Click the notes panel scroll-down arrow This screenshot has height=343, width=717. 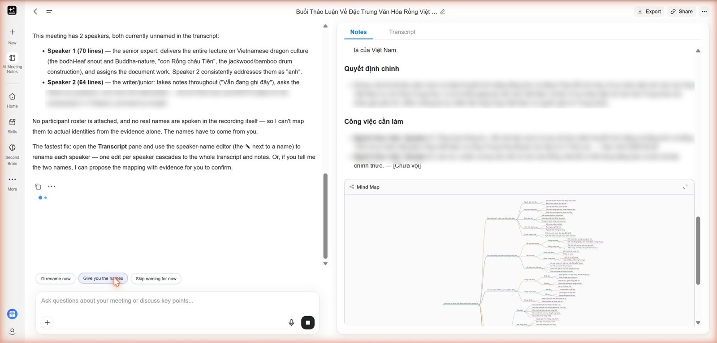coord(698,323)
